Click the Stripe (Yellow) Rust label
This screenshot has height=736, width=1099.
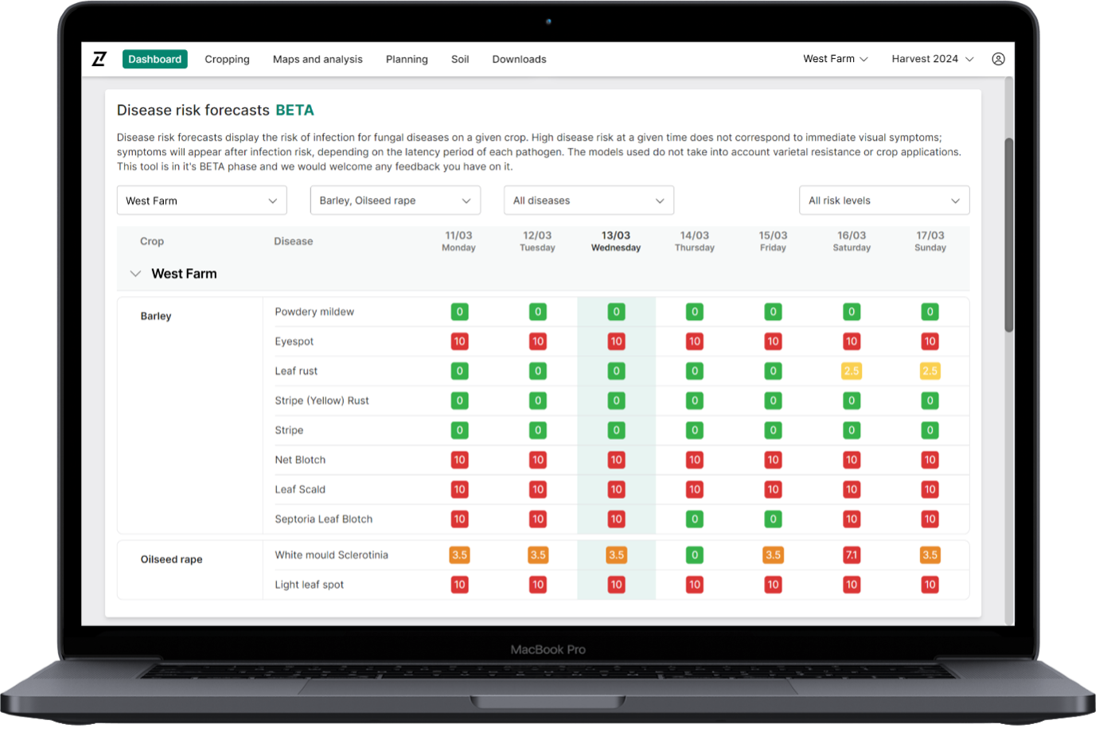pyautogui.click(x=322, y=400)
